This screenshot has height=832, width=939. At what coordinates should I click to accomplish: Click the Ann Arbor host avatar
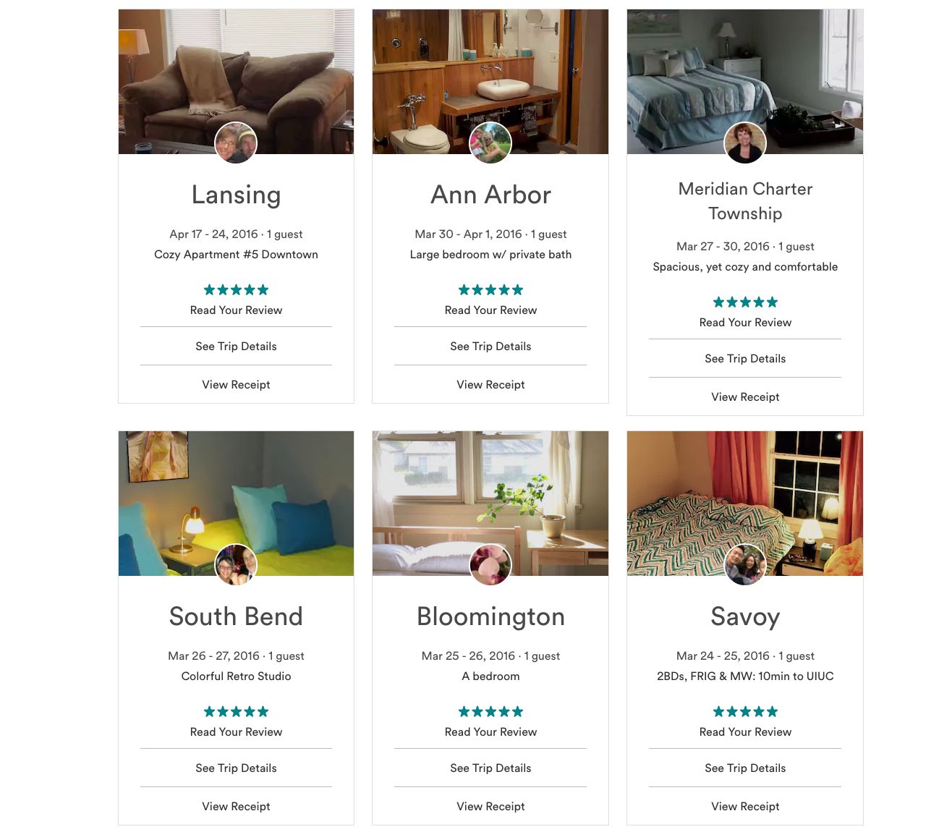490,143
